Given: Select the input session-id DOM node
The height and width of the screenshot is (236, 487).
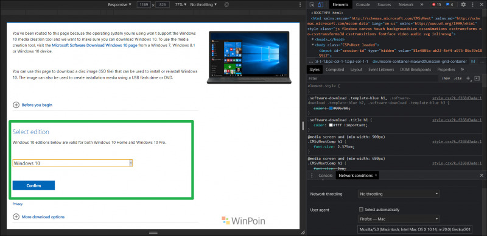Looking at the screenshot, I should [x=401, y=53].
